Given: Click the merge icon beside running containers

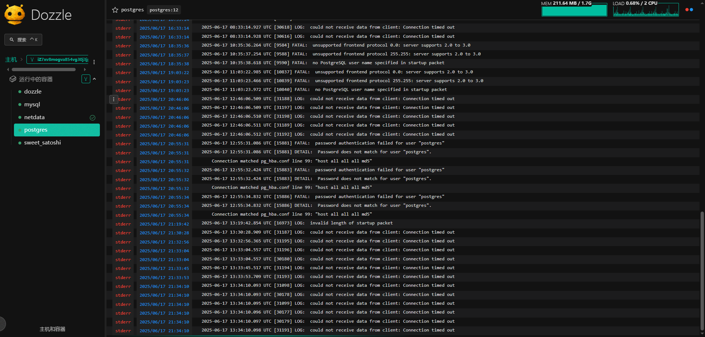Looking at the screenshot, I should (x=86, y=79).
